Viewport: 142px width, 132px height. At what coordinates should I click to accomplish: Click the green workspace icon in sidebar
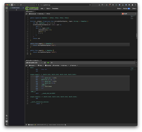click(7, 8)
